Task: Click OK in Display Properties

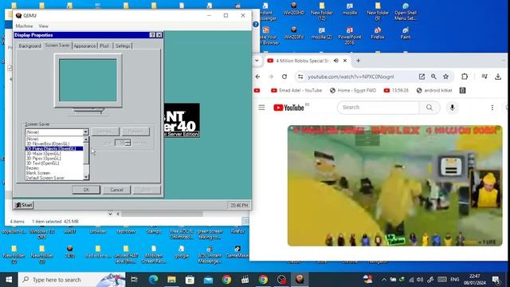Action: tap(86, 190)
